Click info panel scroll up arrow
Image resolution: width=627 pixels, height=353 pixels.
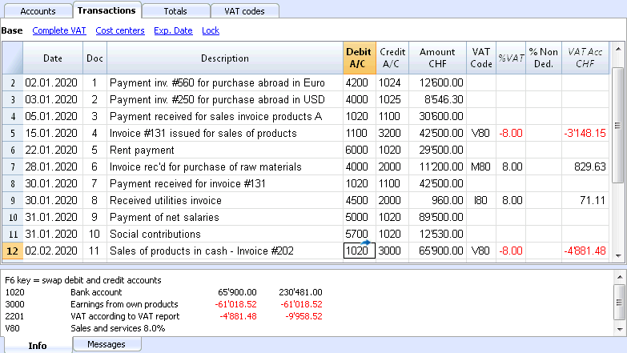click(x=620, y=277)
